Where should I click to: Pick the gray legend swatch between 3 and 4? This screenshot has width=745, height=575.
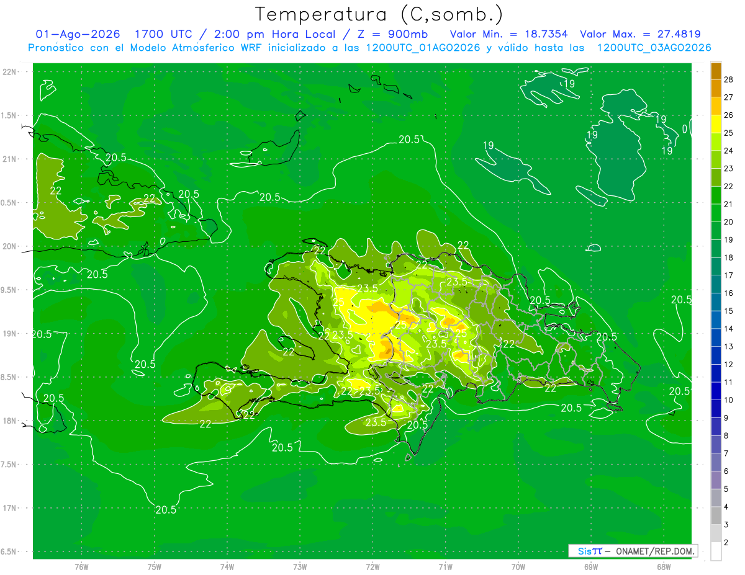(x=716, y=515)
